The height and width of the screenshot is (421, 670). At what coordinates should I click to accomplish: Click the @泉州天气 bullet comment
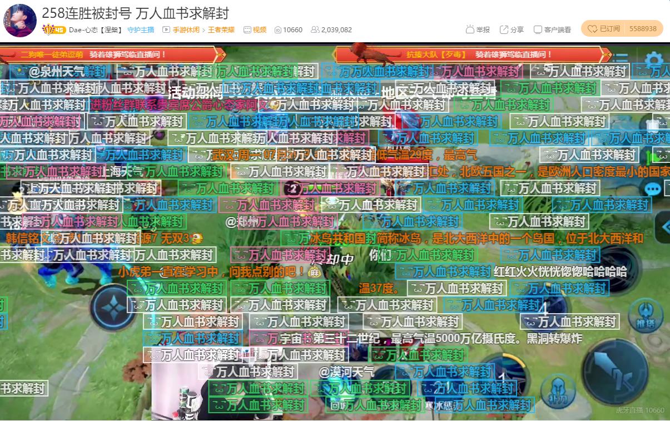point(59,71)
